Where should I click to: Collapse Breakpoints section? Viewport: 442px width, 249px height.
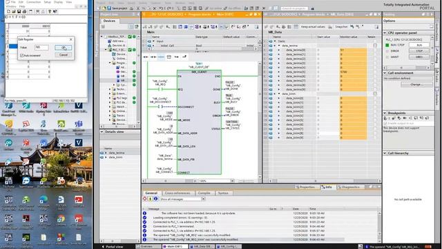(385, 113)
